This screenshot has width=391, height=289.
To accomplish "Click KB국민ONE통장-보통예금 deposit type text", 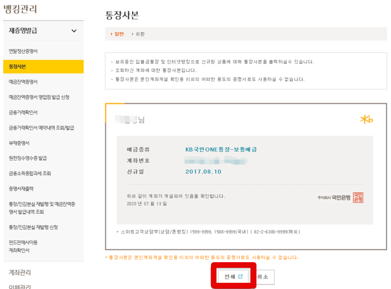I will [x=221, y=149].
